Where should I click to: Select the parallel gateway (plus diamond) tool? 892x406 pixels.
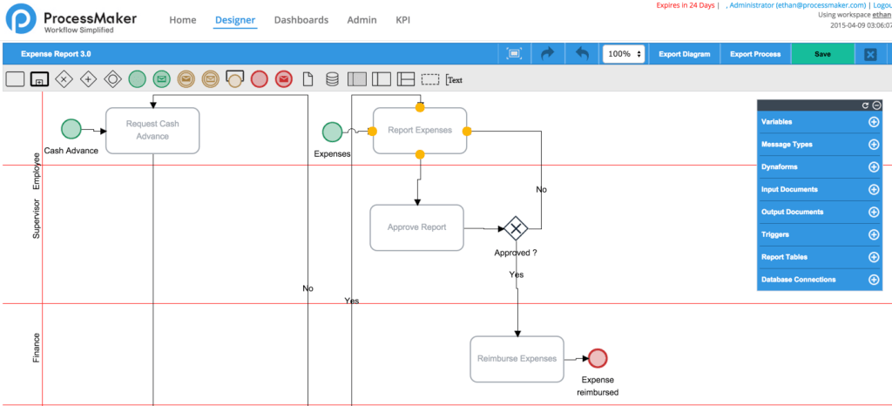tap(88, 79)
